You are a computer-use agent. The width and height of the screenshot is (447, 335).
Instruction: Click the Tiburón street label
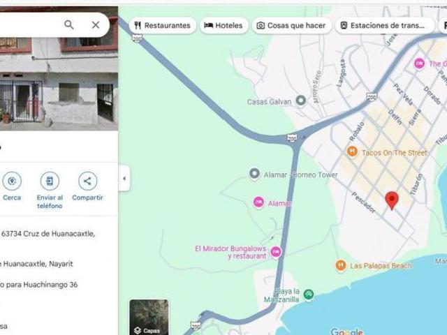click(416, 184)
